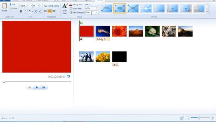Viewport: 216px width, 122px height.
Task: Open the Background color dropdown
Action: coord(80,4)
